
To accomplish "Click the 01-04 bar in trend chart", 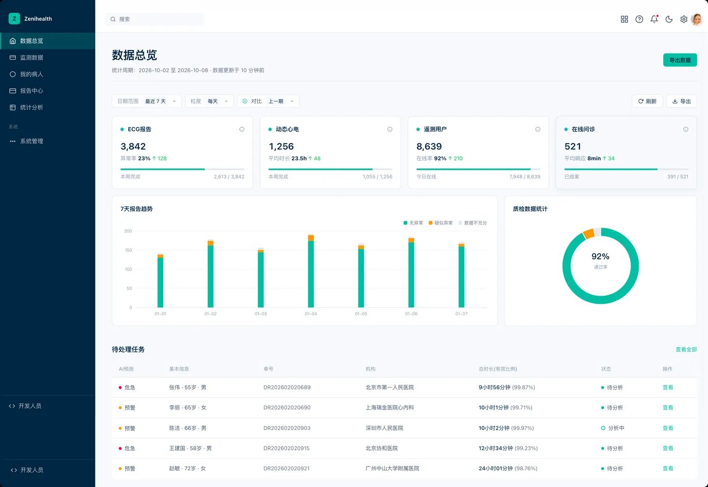I will click(x=311, y=271).
